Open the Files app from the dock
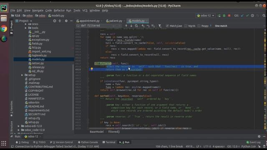Image resolution: width=267 pixels, height=150 pixels. point(4,18)
